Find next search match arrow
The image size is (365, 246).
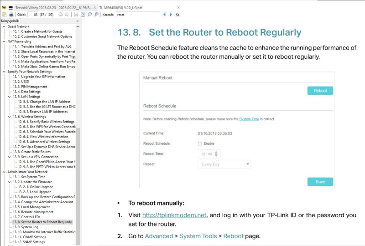pos(171,15)
